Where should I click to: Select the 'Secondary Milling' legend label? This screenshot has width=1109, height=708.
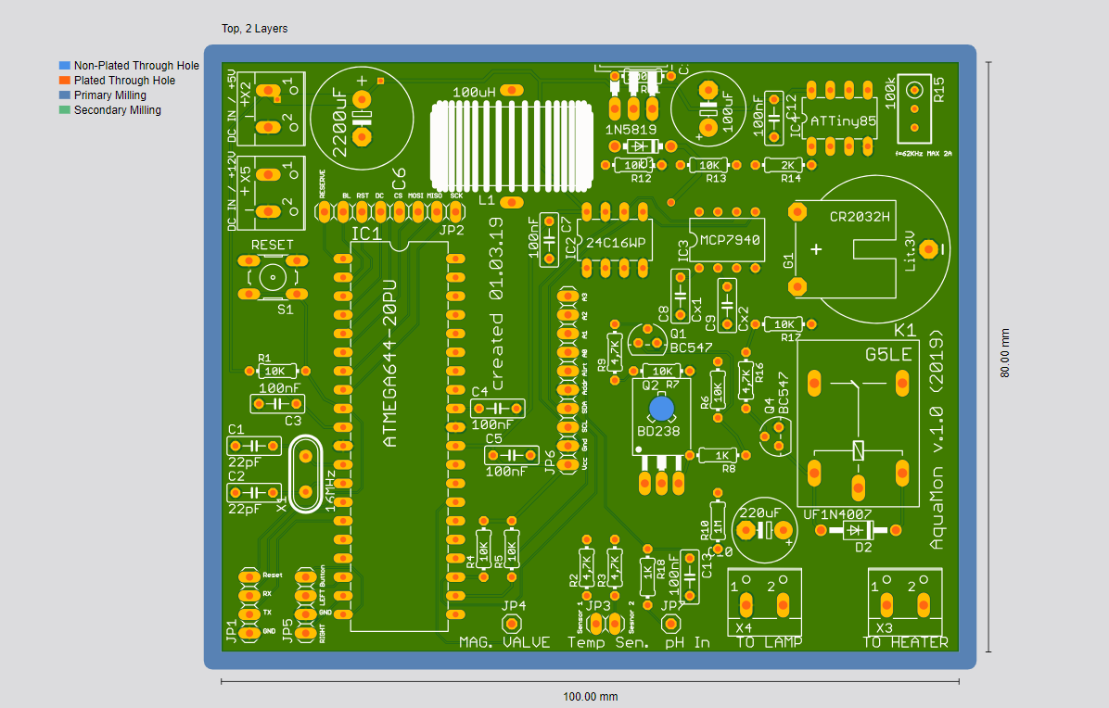click(x=118, y=109)
